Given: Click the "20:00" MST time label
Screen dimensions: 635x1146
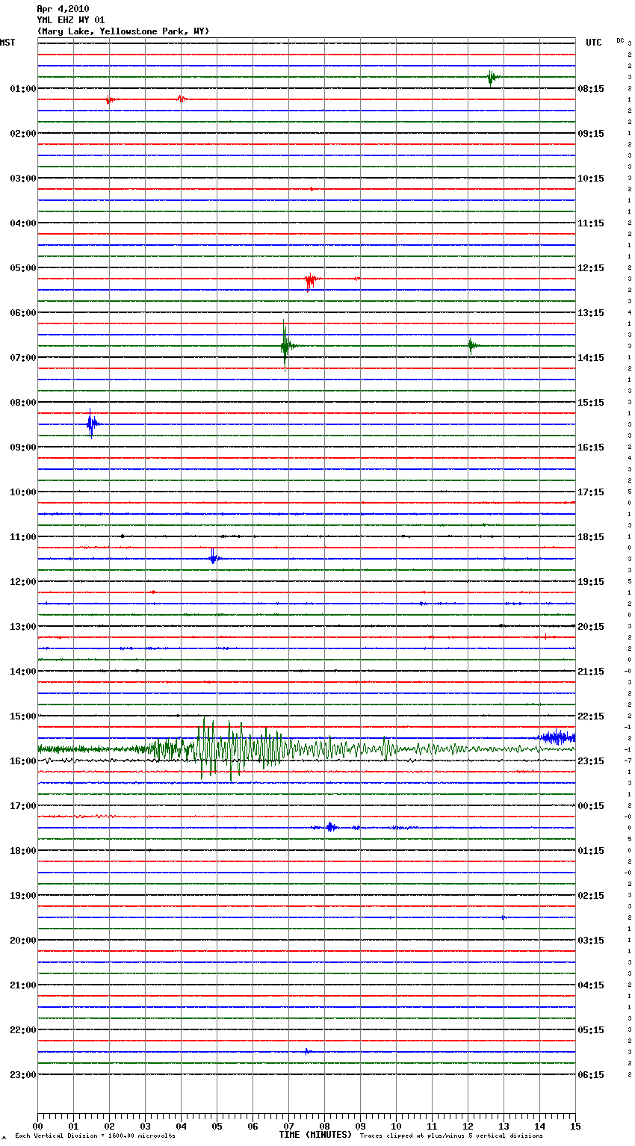Looking at the screenshot, I should click(x=23, y=941).
